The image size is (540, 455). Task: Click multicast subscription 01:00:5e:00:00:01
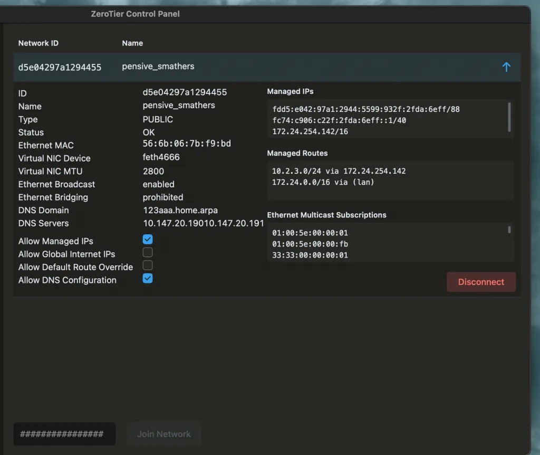coord(310,233)
